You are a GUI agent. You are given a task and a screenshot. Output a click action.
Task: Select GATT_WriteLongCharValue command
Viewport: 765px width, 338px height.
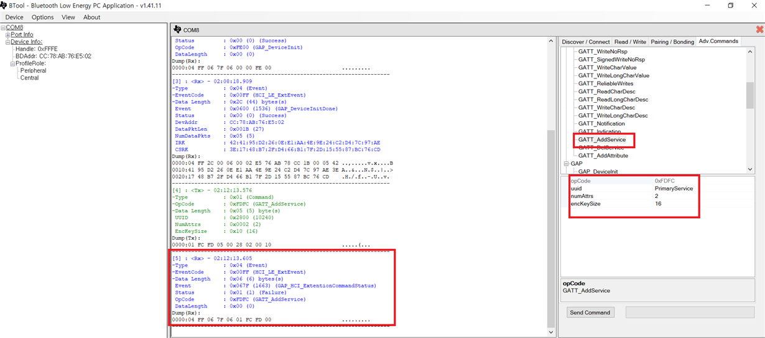tap(613, 76)
